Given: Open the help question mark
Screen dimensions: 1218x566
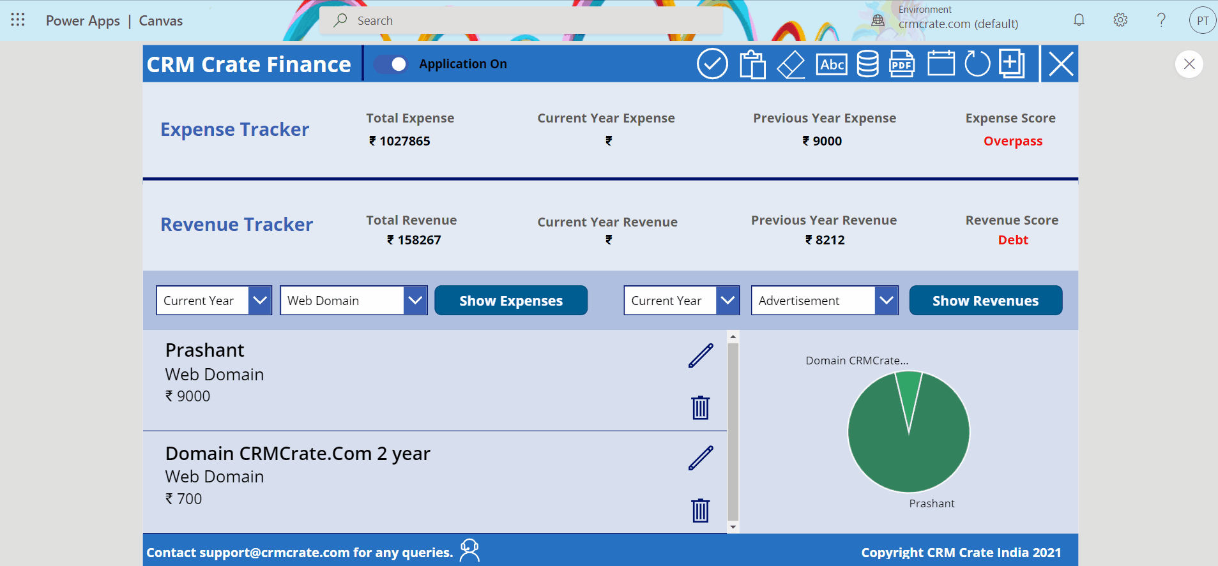Looking at the screenshot, I should (x=1161, y=20).
